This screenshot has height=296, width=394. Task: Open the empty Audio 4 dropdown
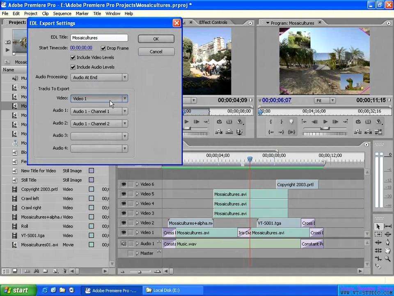coord(99,148)
